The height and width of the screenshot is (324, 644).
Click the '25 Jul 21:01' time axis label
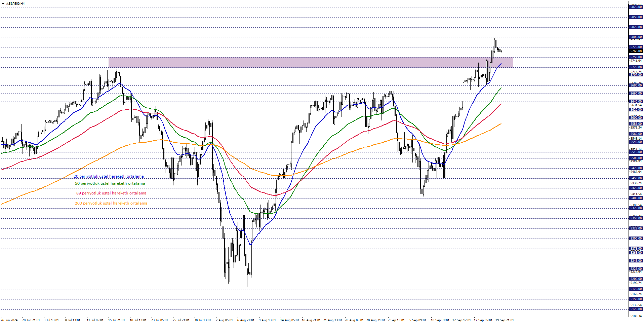point(181,320)
